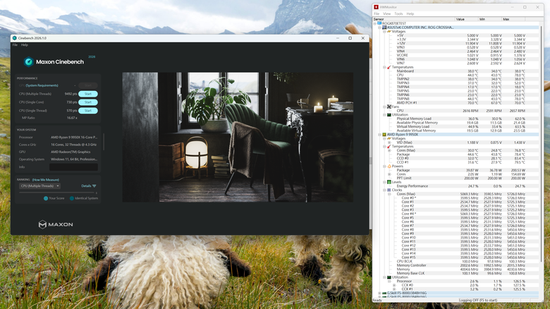Select the Processor value in Your System
Viewport: 550px width, 309px height.
coord(74,138)
